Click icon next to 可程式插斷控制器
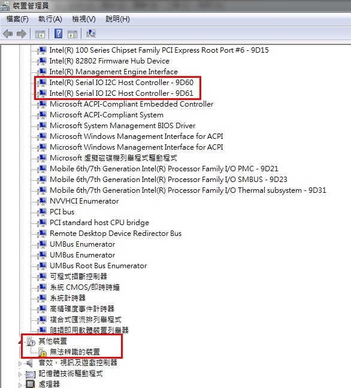This screenshot has height=388, width=351. click(43, 277)
